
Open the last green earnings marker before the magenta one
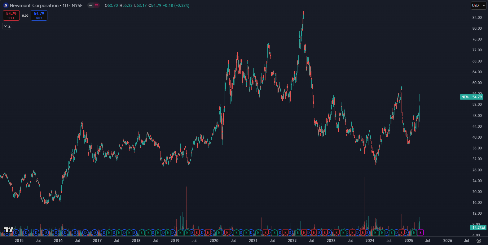414,232
